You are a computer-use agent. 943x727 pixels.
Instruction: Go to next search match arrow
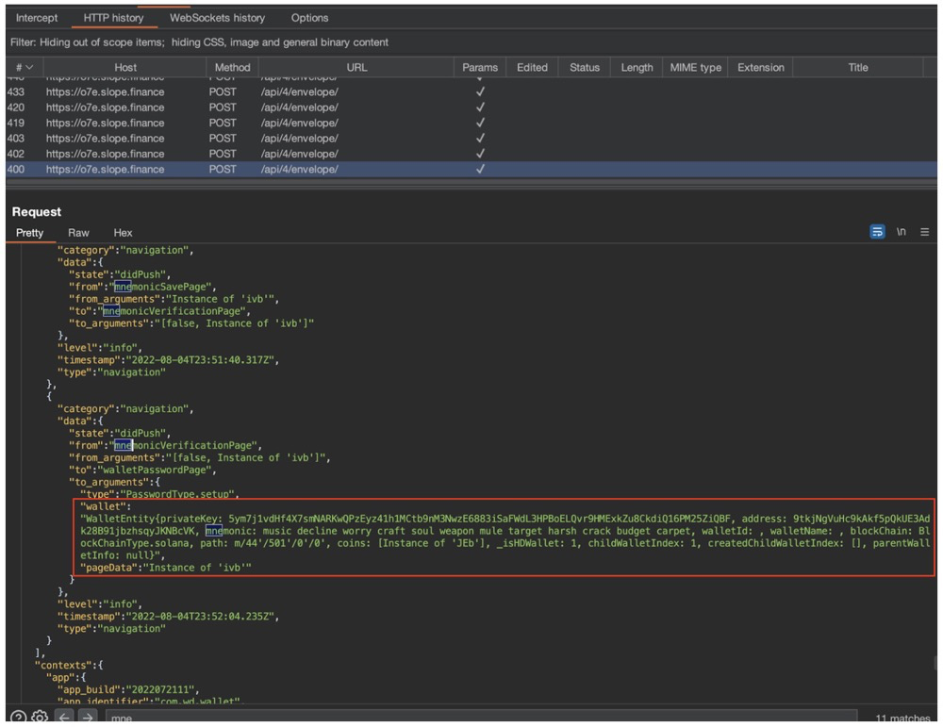click(x=87, y=718)
